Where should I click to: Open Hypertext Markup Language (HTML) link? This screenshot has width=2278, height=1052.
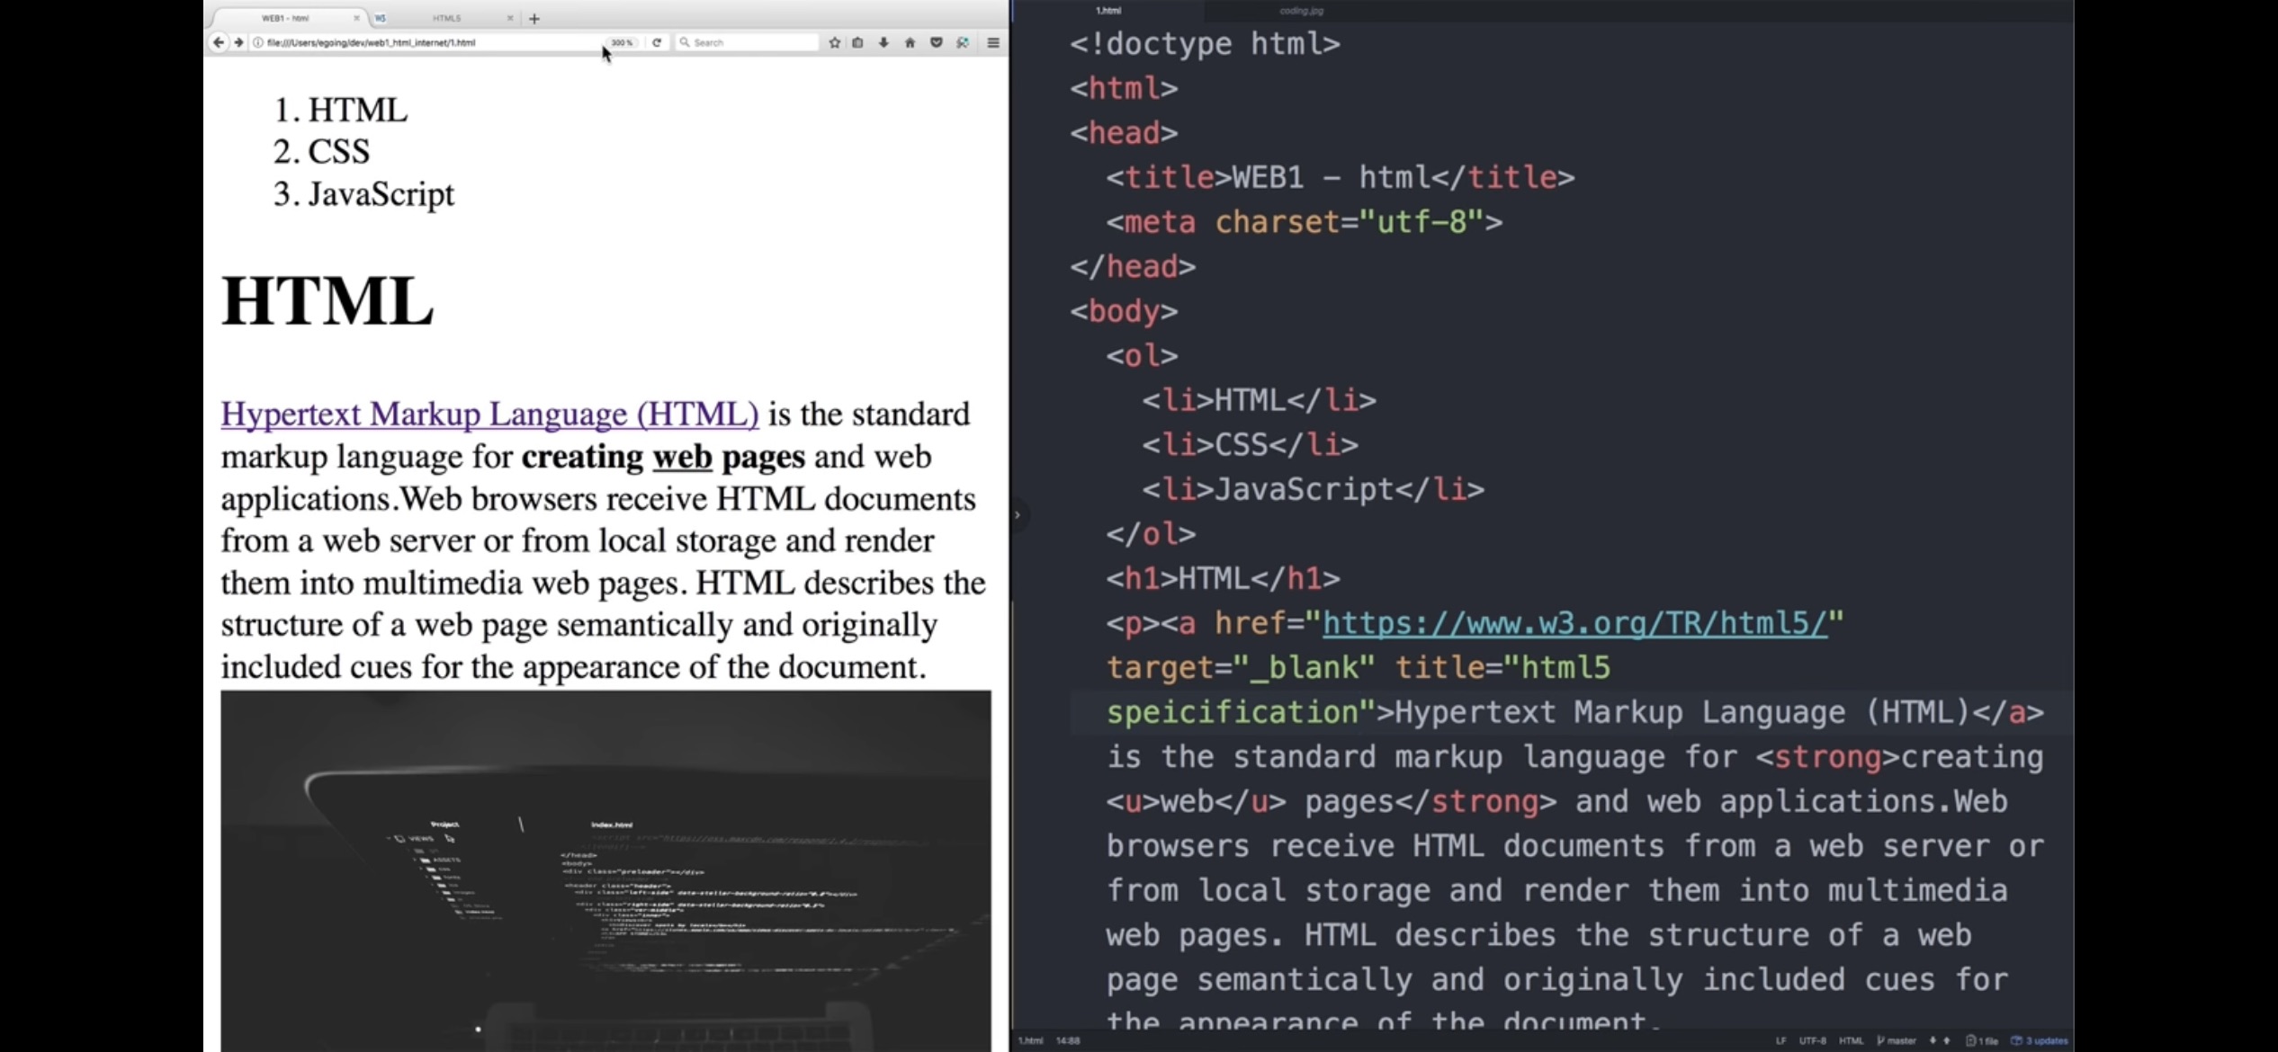[x=489, y=414]
